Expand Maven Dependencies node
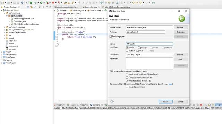 click(4, 32)
